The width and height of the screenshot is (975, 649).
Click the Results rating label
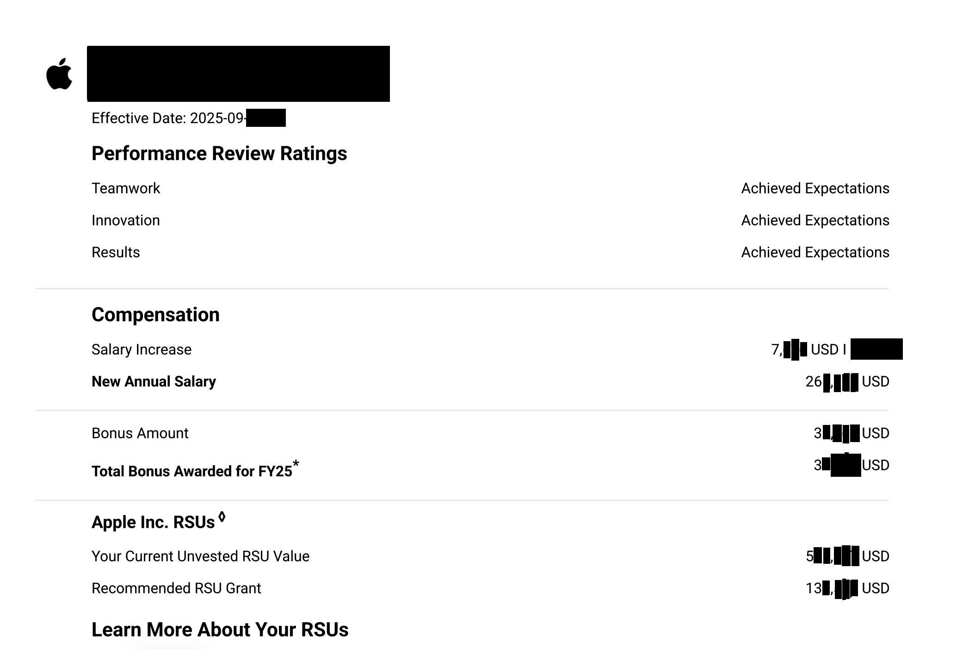[116, 252]
